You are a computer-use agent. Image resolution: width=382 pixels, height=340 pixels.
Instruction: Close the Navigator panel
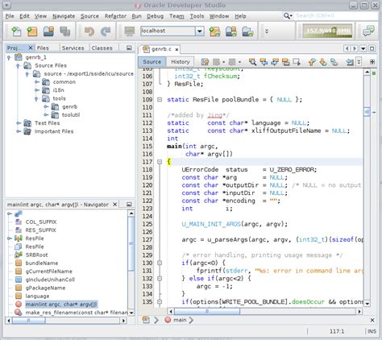coord(114,205)
